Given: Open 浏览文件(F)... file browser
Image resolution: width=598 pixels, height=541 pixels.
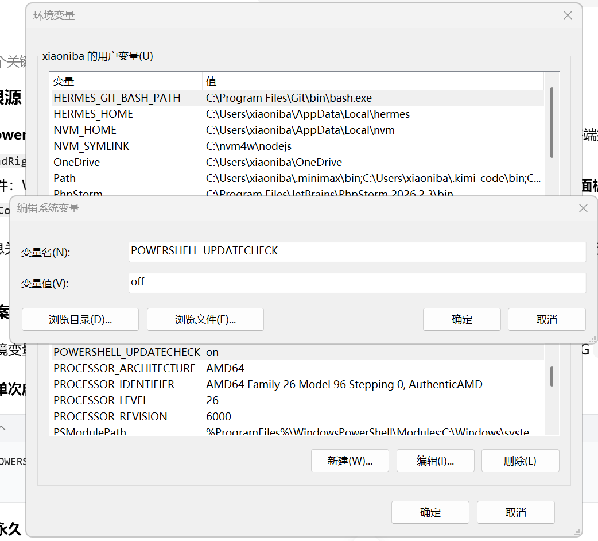Looking at the screenshot, I should pyautogui.click(x=205, y=319).
